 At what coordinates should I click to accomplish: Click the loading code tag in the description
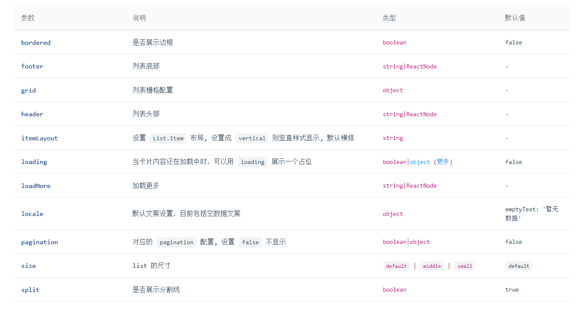tap(252, 162)
